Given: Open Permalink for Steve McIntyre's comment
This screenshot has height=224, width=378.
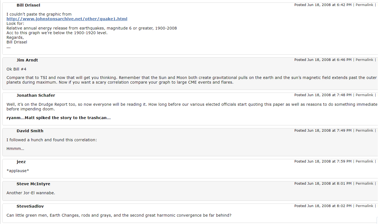Looking at the screenshot, I should tap(364, 184).
